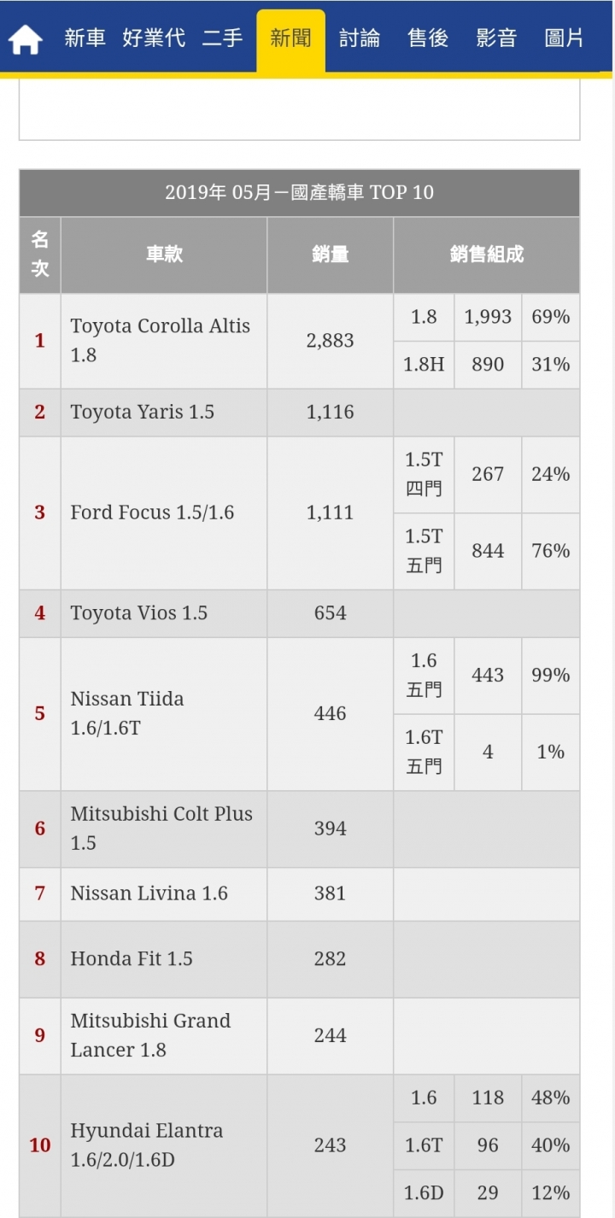Switch to the 二手 tab
Screen dimensions: 615x1218
pos(222,38)
